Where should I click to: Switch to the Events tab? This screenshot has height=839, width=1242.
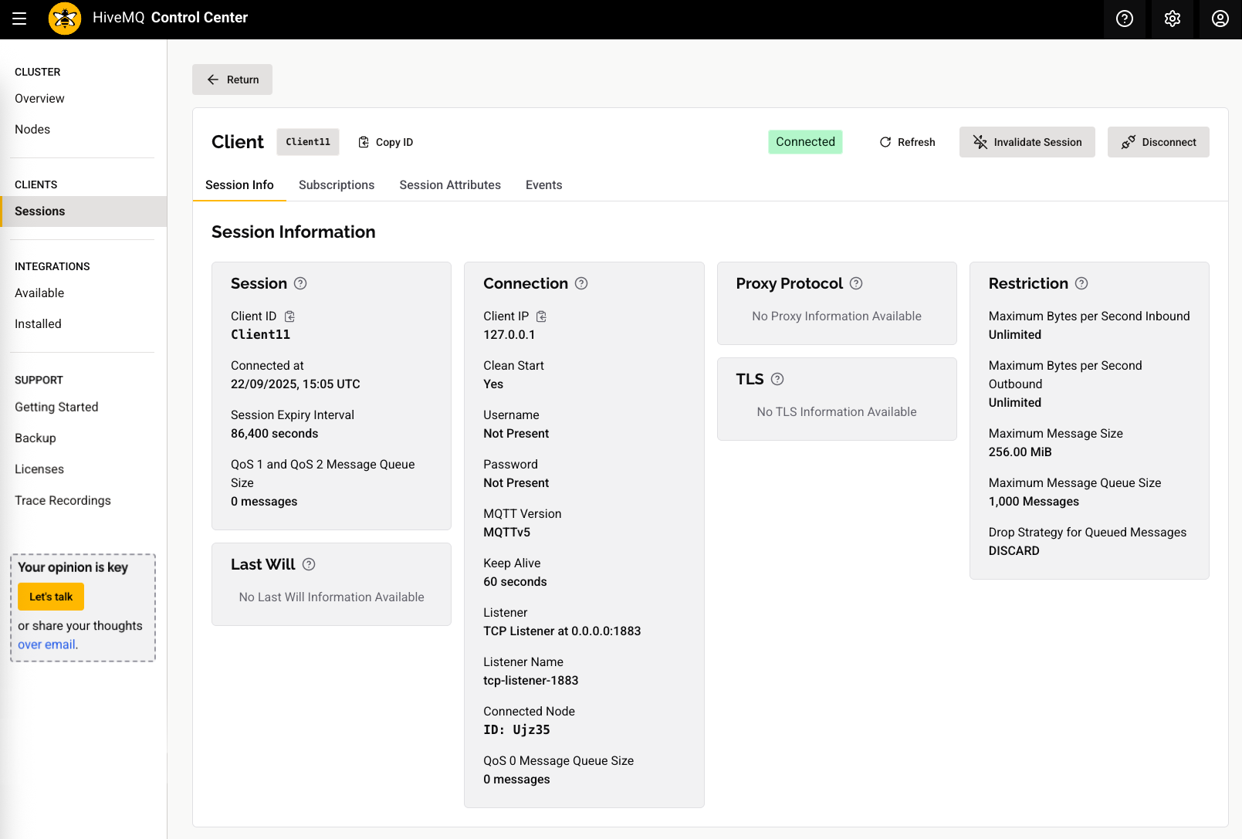point(544,185)
